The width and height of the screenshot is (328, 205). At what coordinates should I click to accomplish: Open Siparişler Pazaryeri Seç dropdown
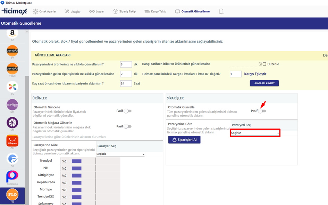[255, 133]
